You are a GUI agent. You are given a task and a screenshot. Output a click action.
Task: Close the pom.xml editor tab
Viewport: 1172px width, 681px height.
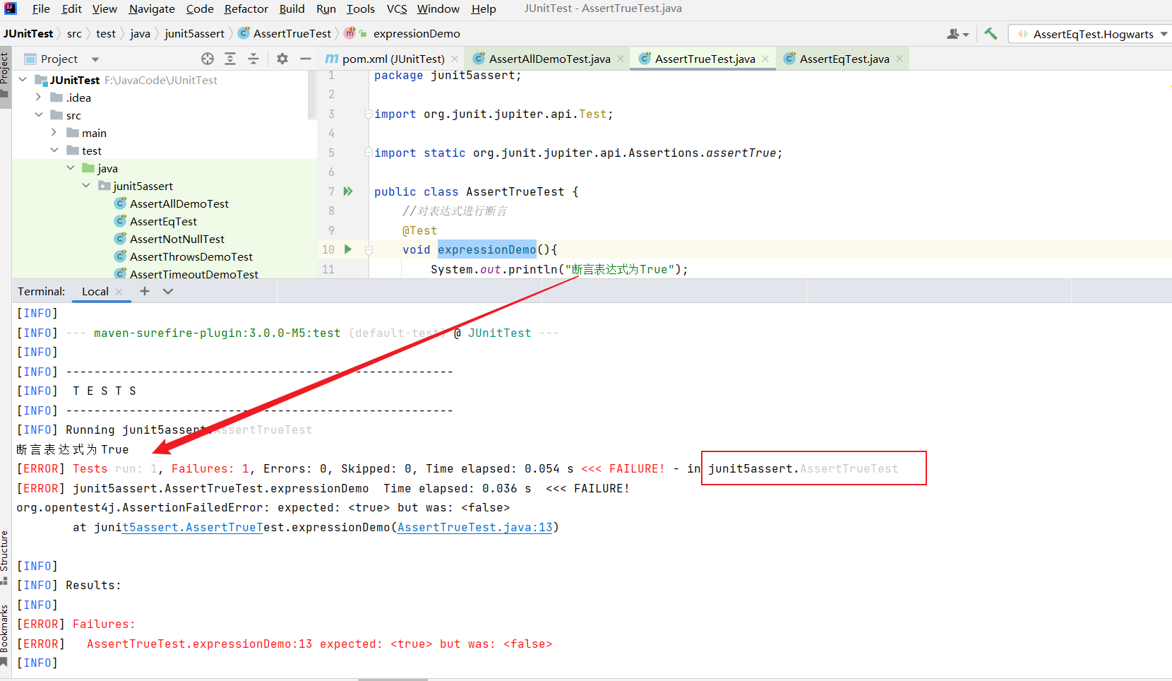(455, 59)
